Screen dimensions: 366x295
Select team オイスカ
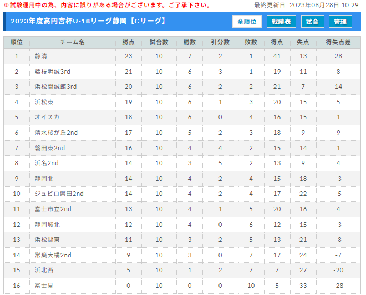(47, 117)
